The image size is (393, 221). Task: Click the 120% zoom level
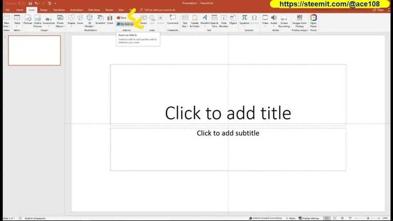385,218
